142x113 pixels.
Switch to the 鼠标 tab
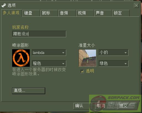click(x=49, y=13)
